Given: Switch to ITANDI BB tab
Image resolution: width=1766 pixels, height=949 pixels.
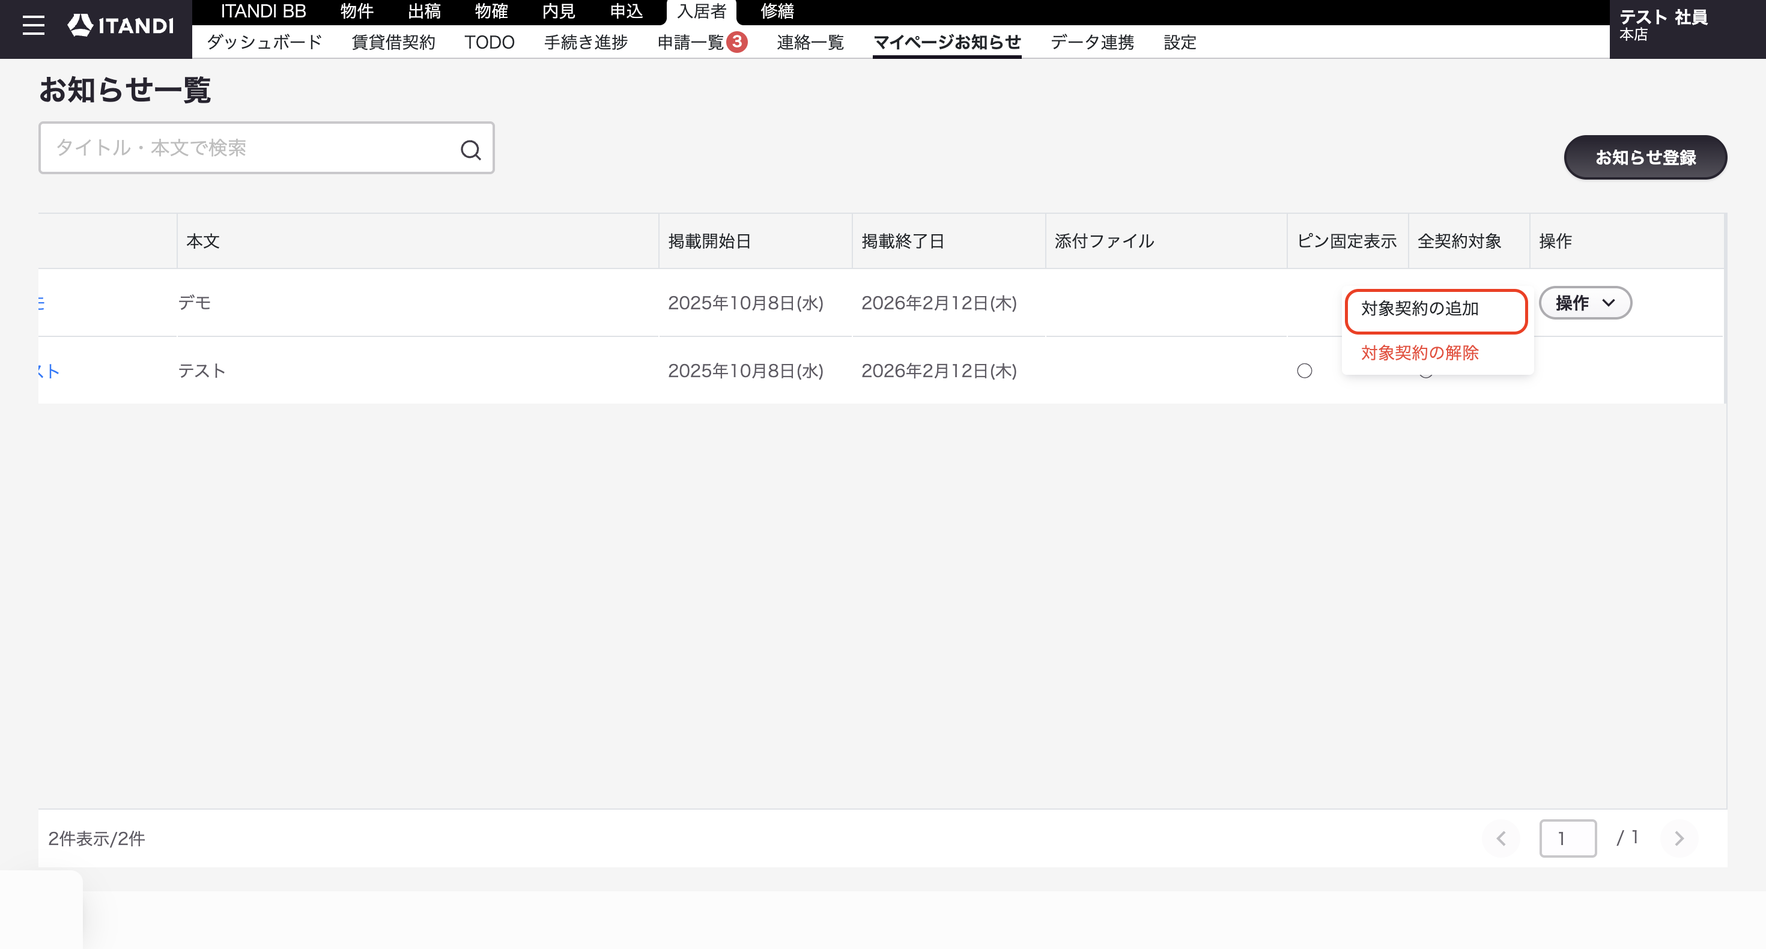Looking at the screenshot, I should coord(263,11).
